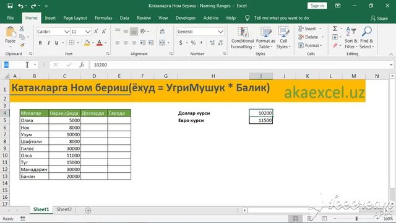The height and width of the screenshot is (223, 396).
Task: Click the Tell me what you want search
Action: click(282, 18)
